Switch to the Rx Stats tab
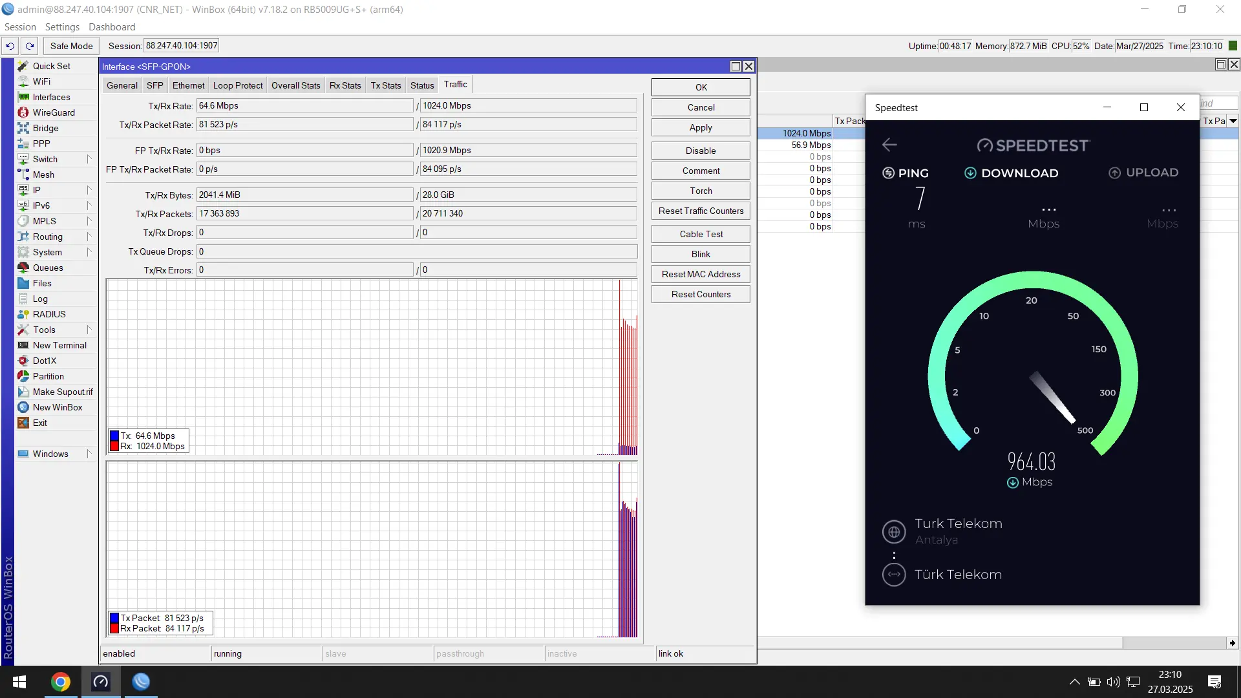Screen dimensions: 1241x698 tap(345, 85)
